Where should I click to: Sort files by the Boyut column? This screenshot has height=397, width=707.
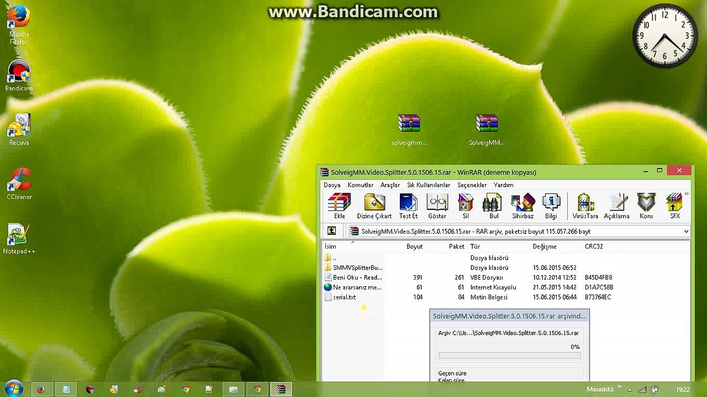tap(414, 246)
